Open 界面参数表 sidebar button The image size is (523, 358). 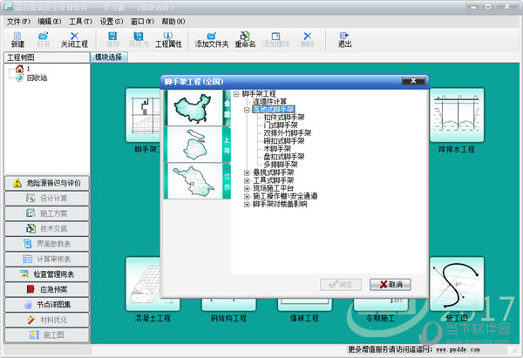pyautogui.click(x=47, y=244)
